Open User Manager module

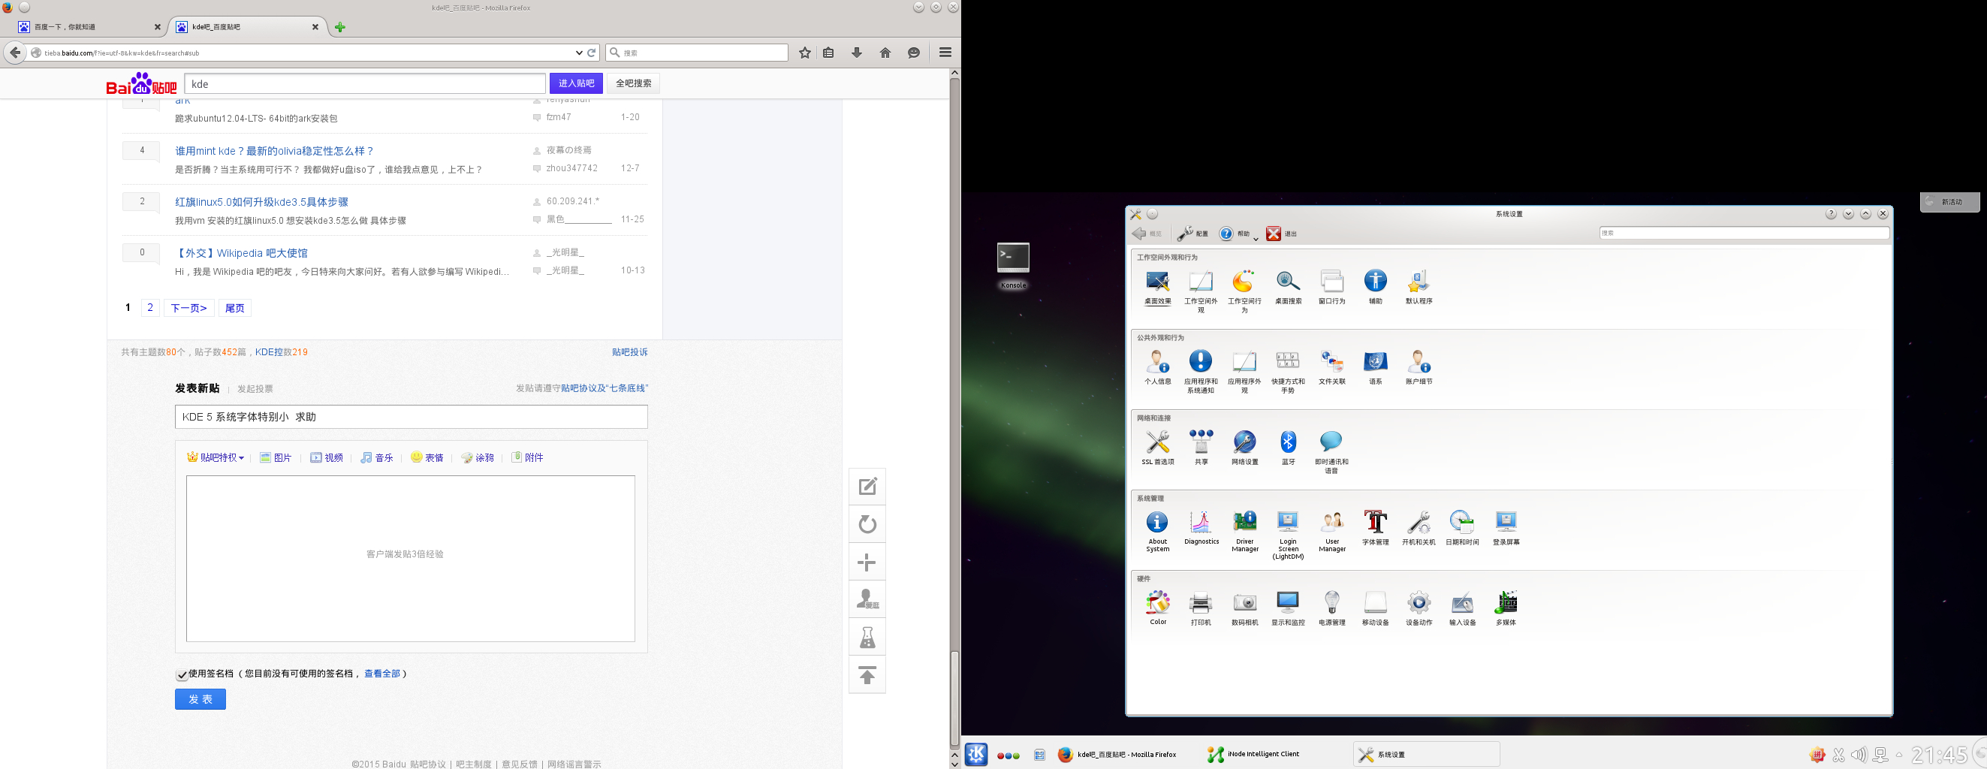pos(1331,532)
